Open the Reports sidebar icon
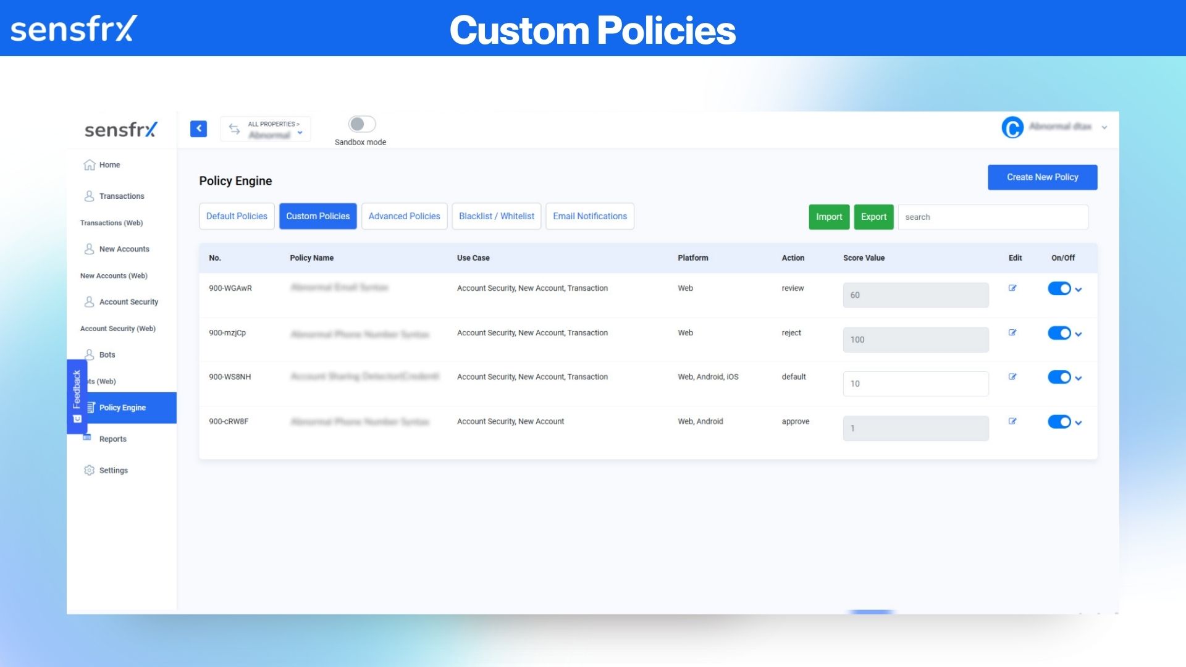 tap(88, 438)
